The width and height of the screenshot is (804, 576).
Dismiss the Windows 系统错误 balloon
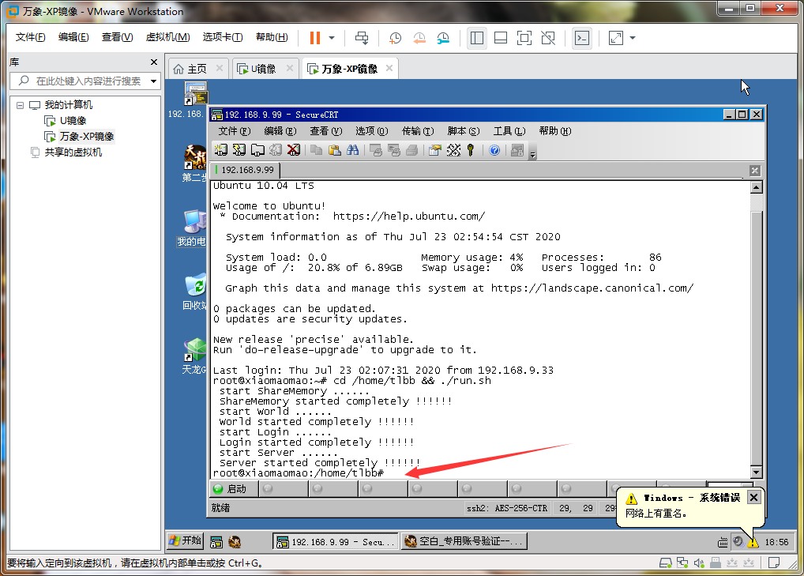pyautogui.click(x=753, y=498)
